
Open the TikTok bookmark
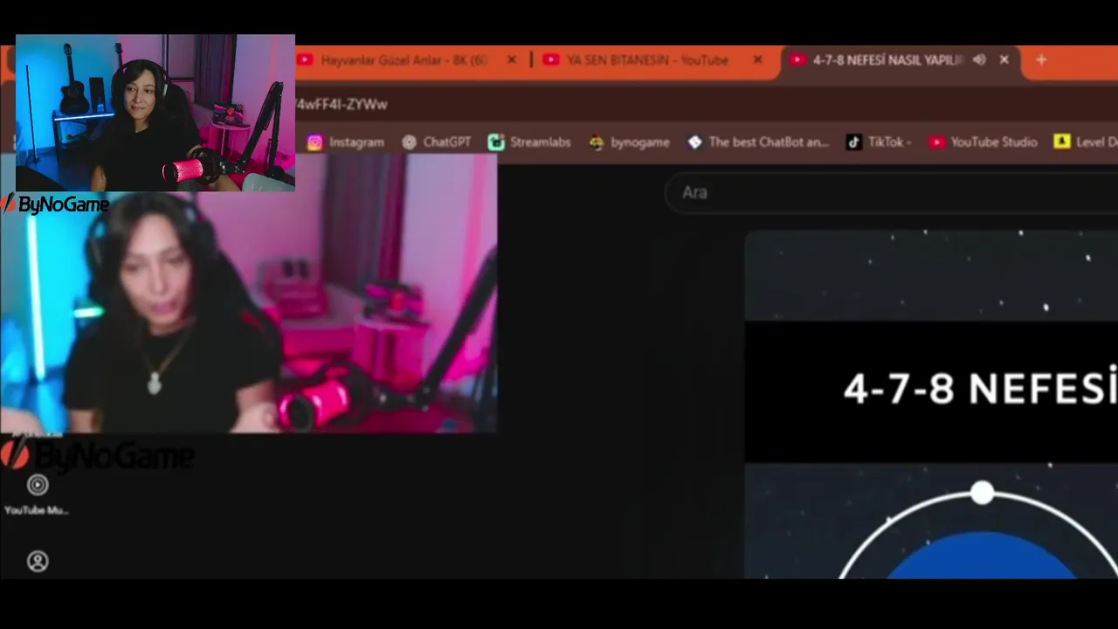[x=879, y=142]
